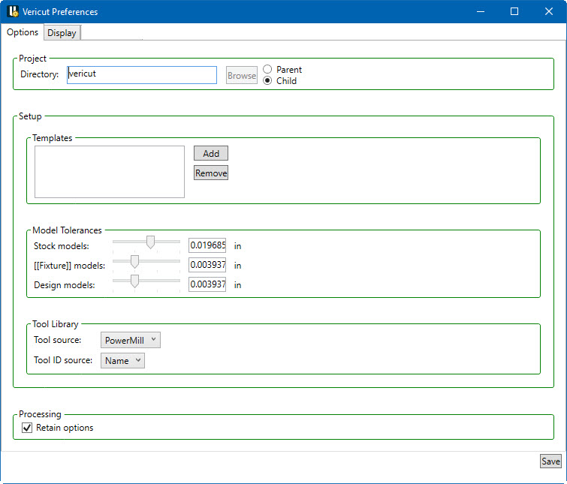
Task: Click the 'Design models:' label
Action: point(65,285)
